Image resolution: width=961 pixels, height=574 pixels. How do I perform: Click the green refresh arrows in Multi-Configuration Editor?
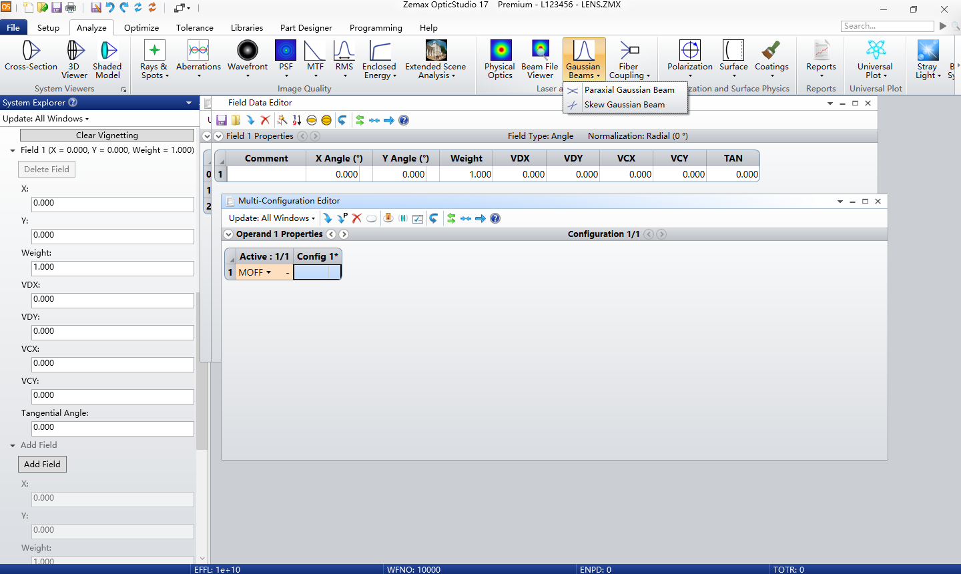tap(451, 218)
